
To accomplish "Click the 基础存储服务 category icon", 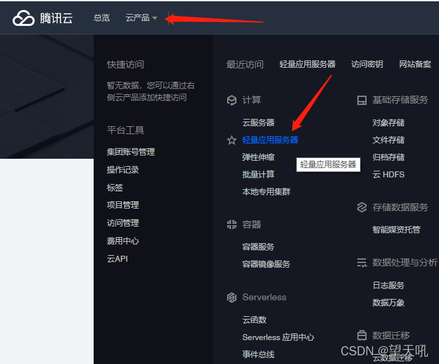I will point(362,100).
